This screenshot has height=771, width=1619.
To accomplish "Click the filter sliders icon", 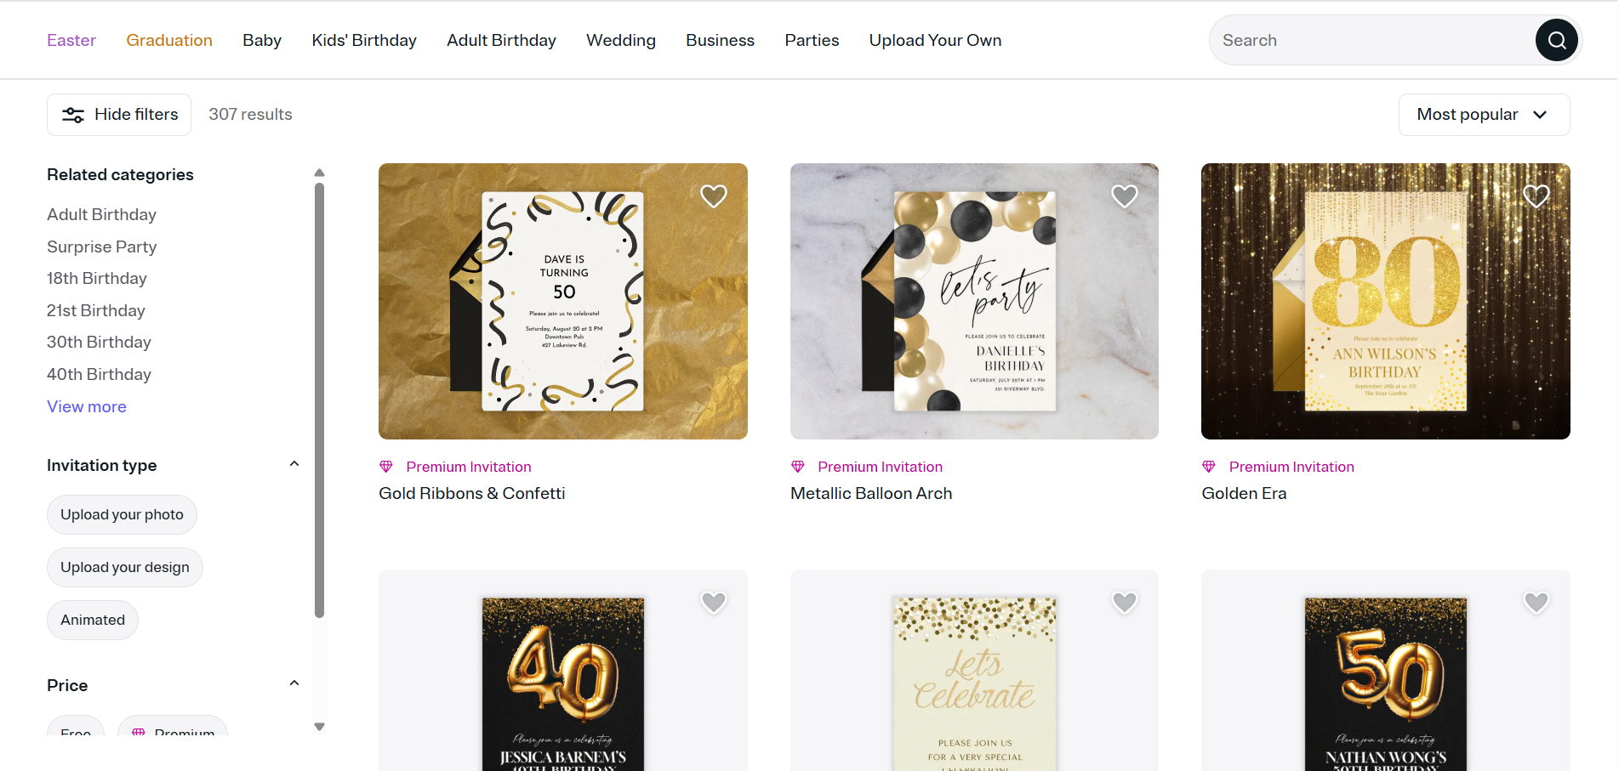I will pyautogui.click(x=73, y=115).
